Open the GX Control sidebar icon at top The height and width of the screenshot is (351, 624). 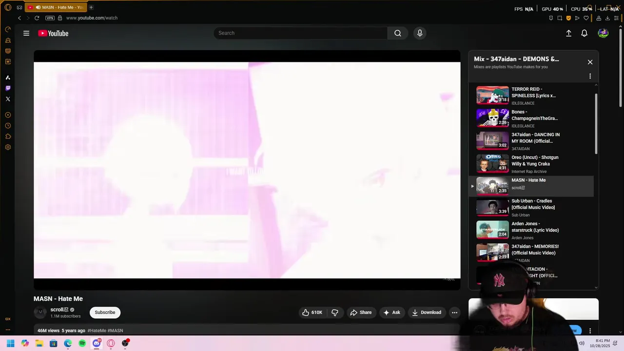pos(8,29)
